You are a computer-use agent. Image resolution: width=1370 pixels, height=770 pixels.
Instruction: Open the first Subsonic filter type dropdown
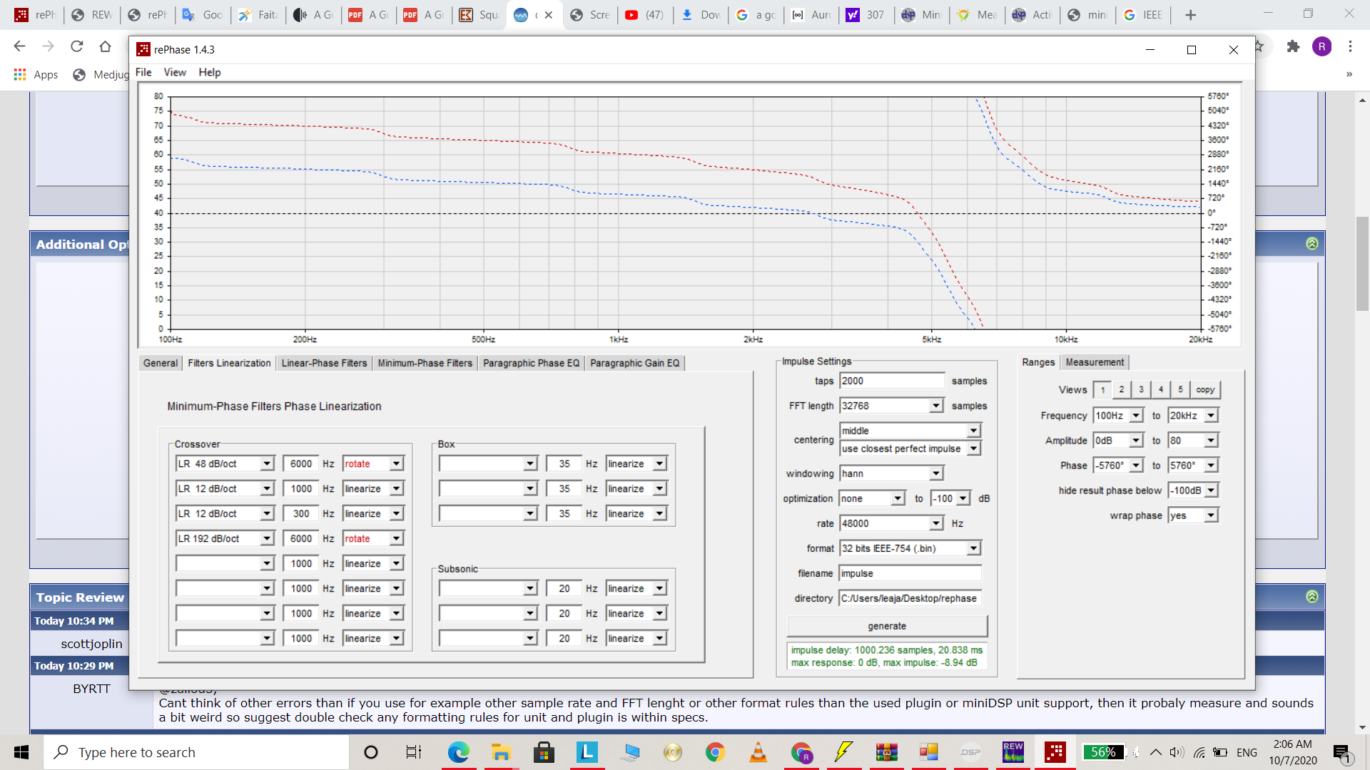529,589
